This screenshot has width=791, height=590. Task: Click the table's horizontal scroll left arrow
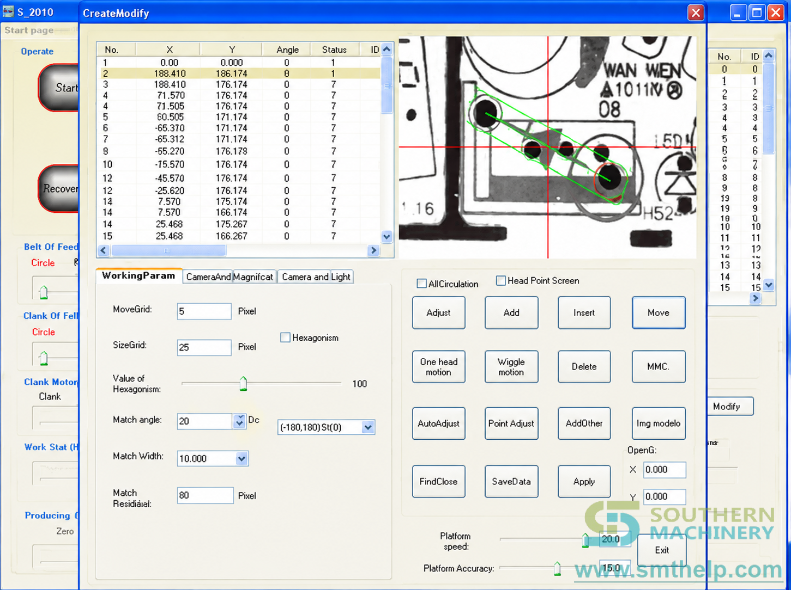click(x=104, y=250)
